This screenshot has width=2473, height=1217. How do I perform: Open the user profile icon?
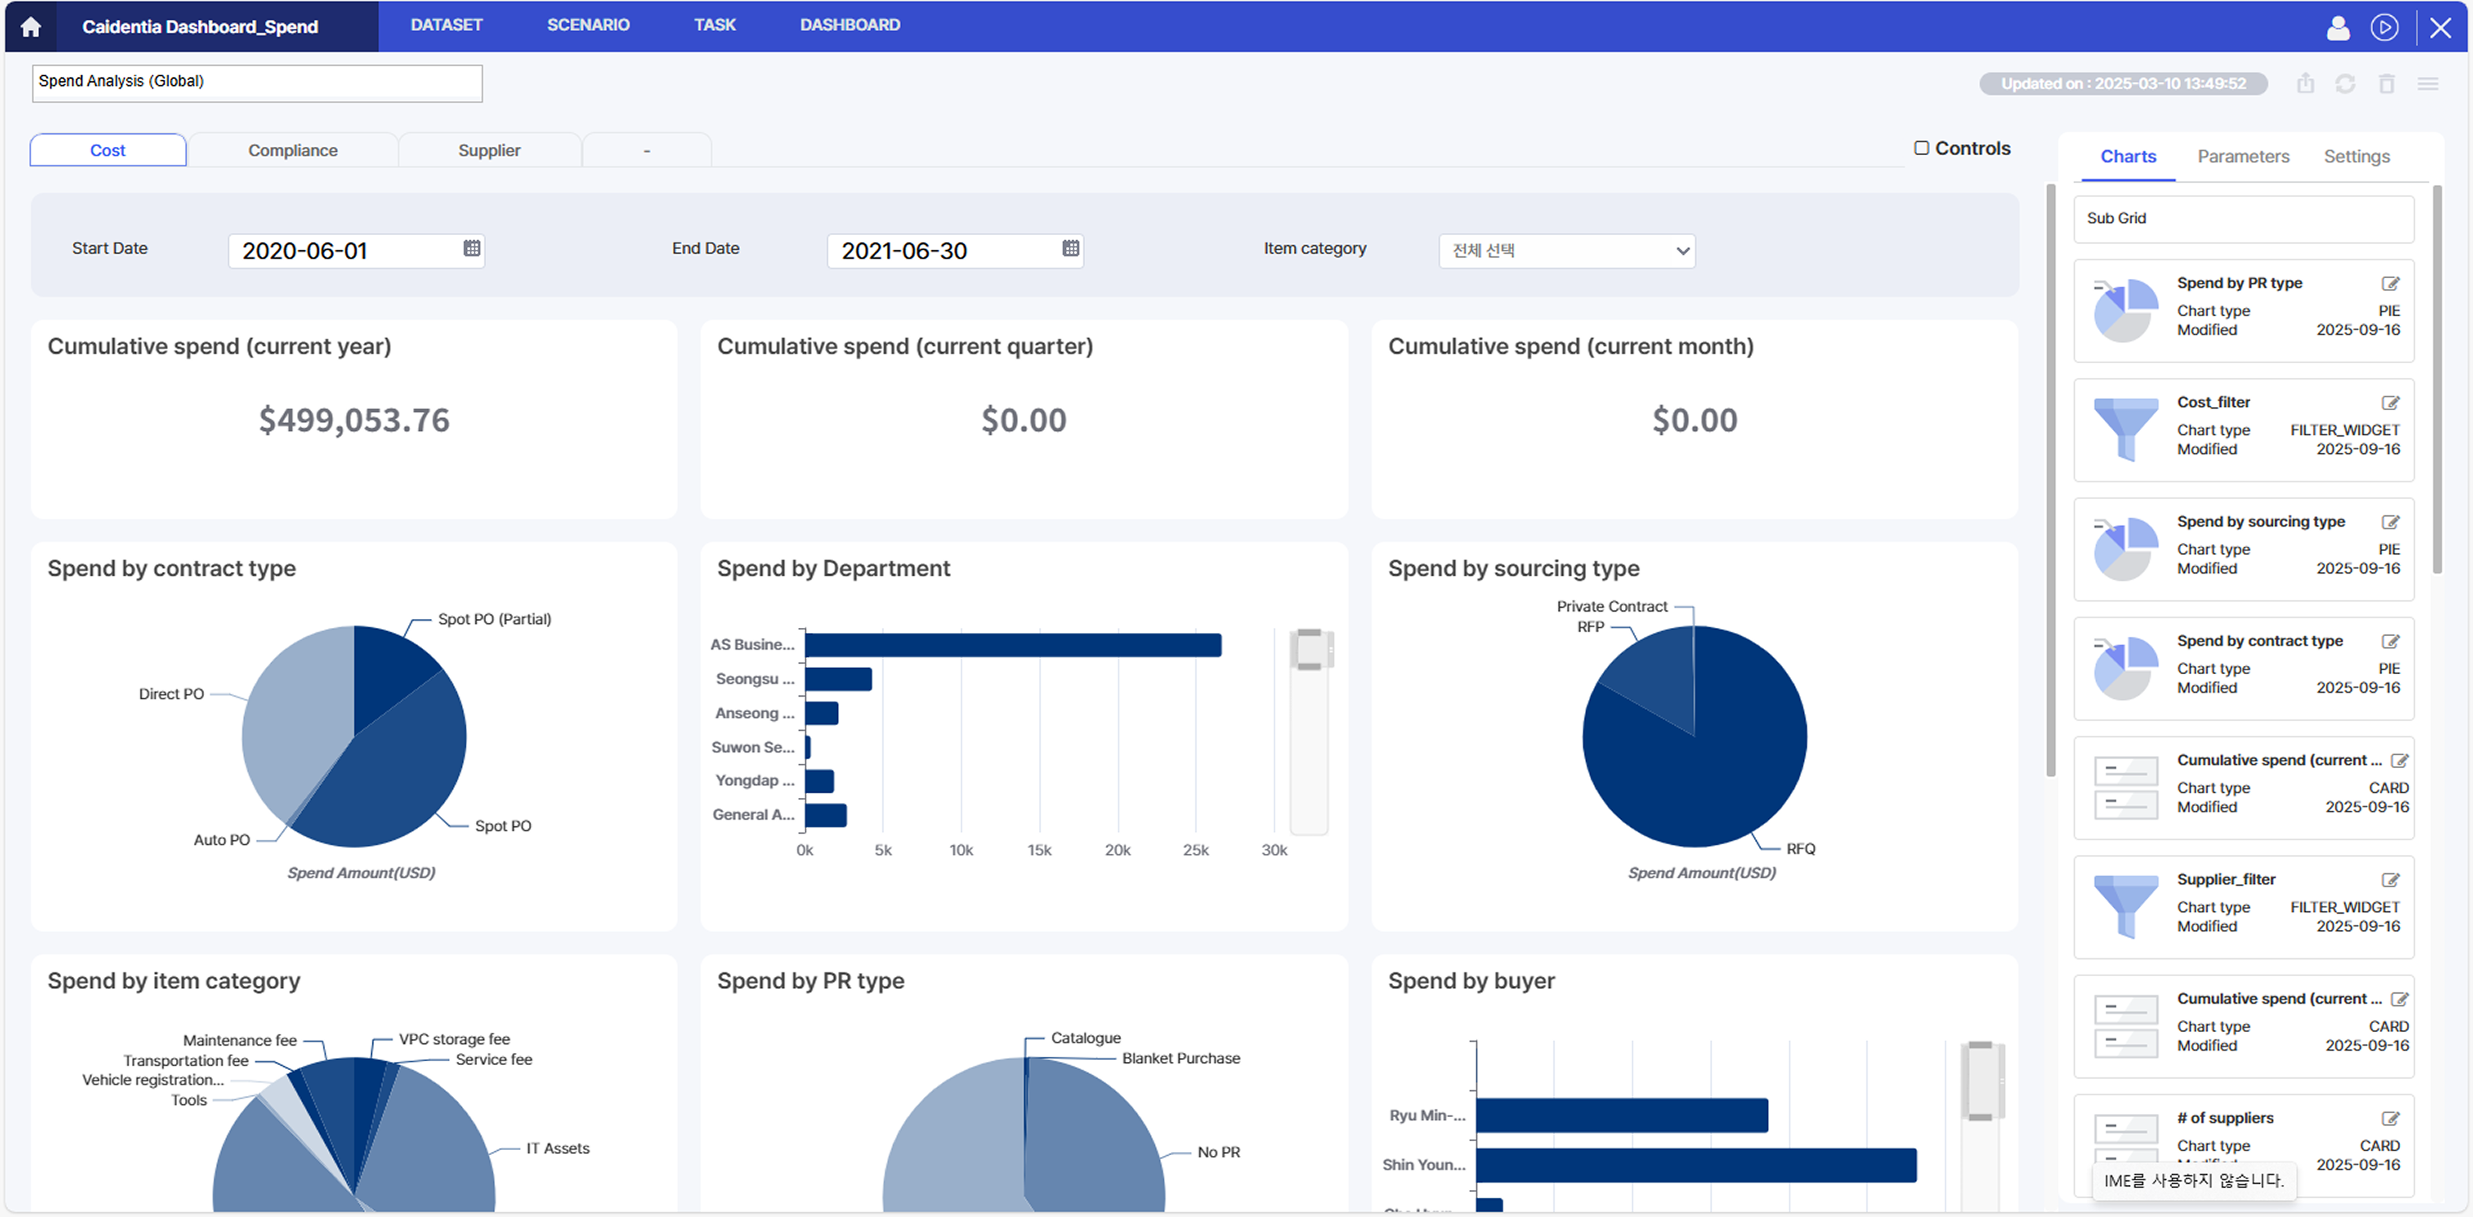2338,27
